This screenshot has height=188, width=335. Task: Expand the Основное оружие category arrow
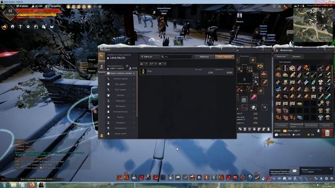pyautogui.click(x=134, y=79)
